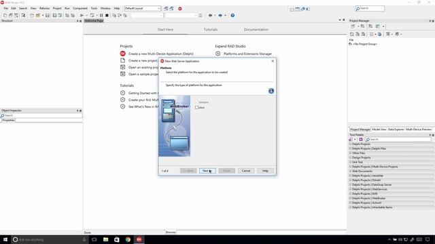Open the File menu

[6, 9]
